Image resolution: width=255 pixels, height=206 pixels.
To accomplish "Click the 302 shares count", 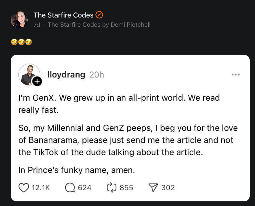I will [168, 188].
